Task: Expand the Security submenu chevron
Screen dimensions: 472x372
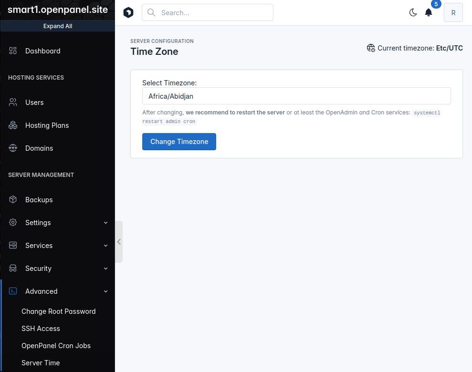Action: (105, 269)
